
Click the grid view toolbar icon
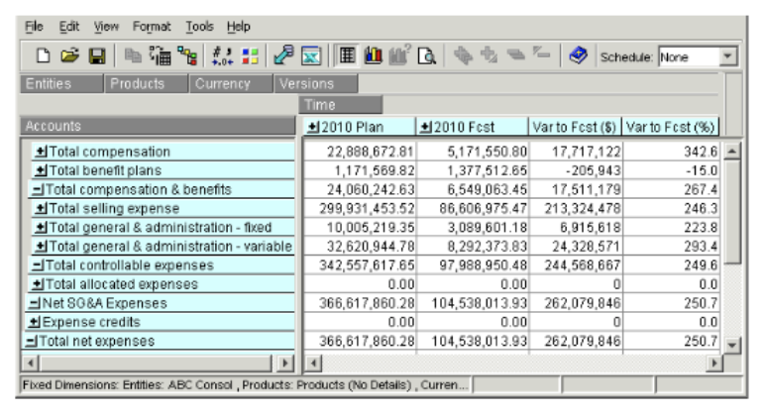[346, 57]
